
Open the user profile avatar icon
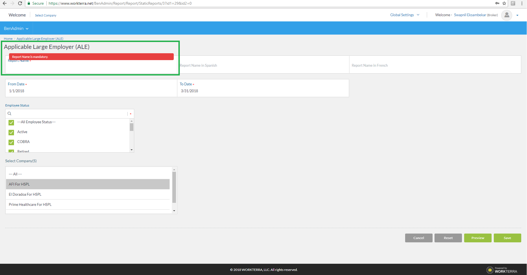tap(507, 15)
